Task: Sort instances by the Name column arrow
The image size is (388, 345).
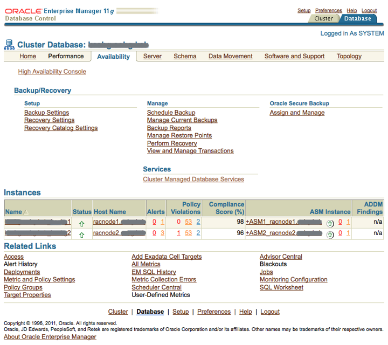Action: point(26,212)
